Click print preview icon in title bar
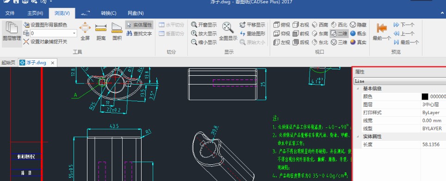 43,2
